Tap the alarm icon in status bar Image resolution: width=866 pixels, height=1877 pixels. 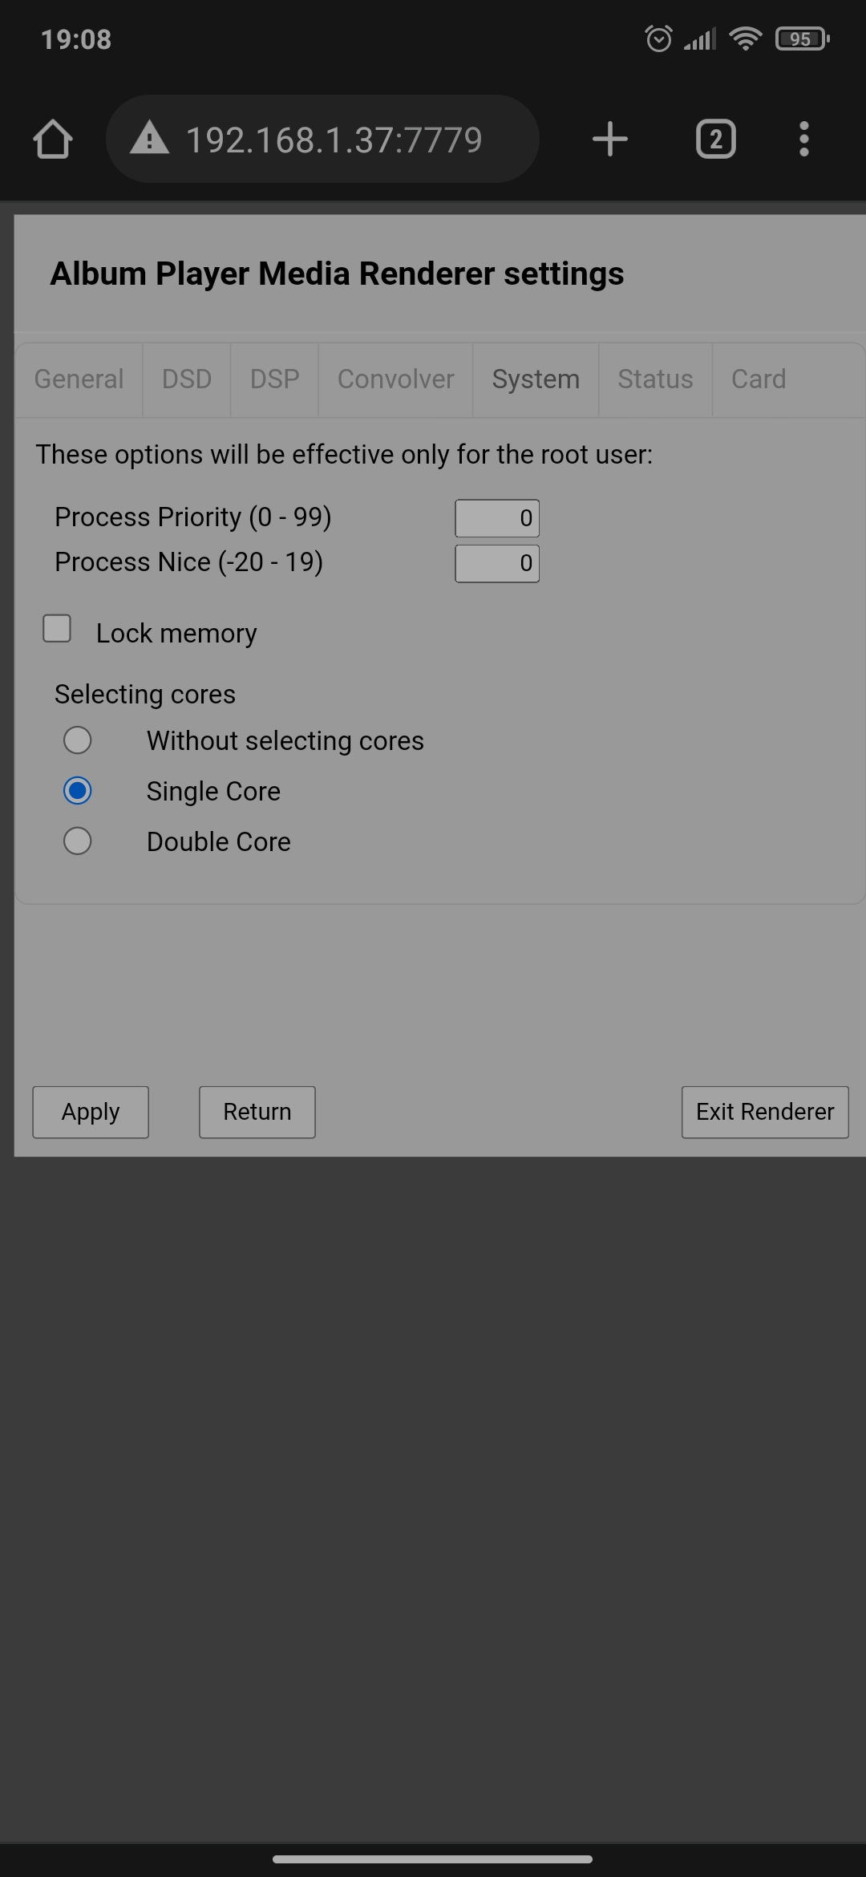coord(658,39)
